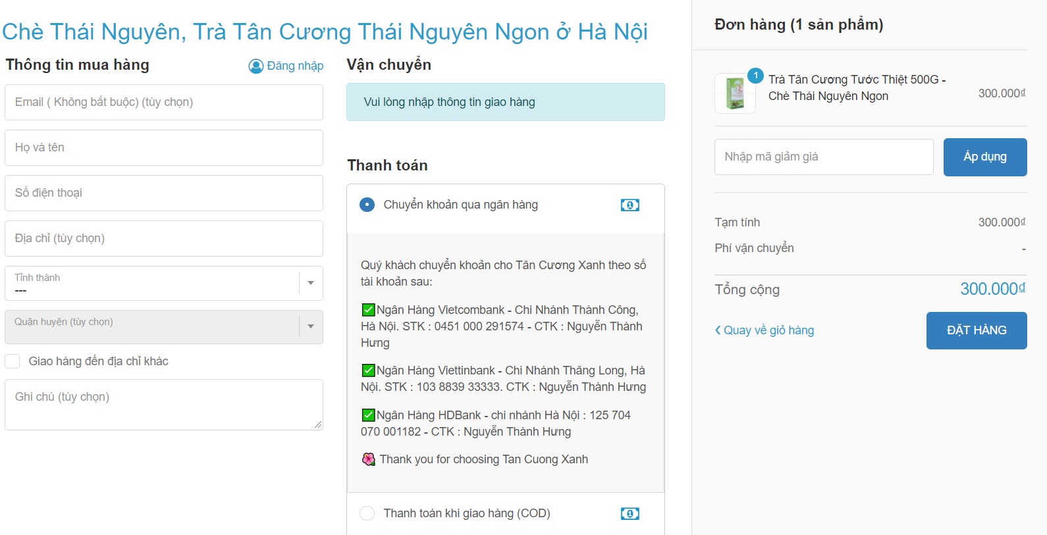Click the Họ và tên input field

tap(163, 147)
